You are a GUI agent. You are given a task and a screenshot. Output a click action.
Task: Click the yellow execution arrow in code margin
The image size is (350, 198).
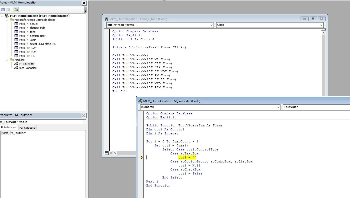141,157
